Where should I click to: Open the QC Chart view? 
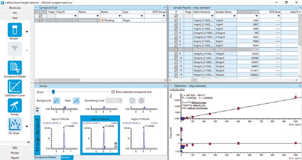[15, 125]
